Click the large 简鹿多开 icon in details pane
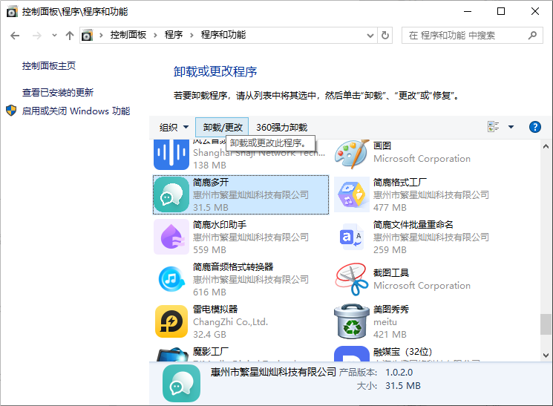 [181, 384]
